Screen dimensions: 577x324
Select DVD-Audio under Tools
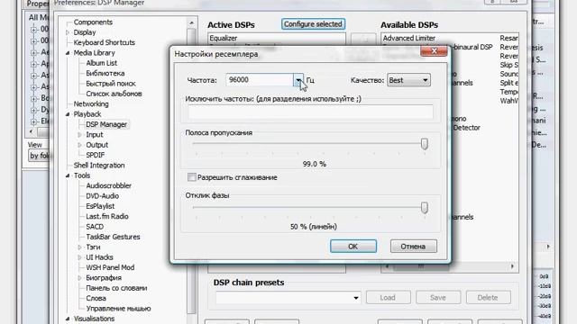click(102, 196)
